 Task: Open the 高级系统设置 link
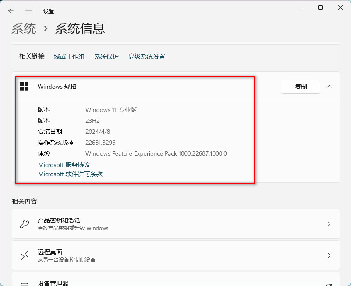147,56
